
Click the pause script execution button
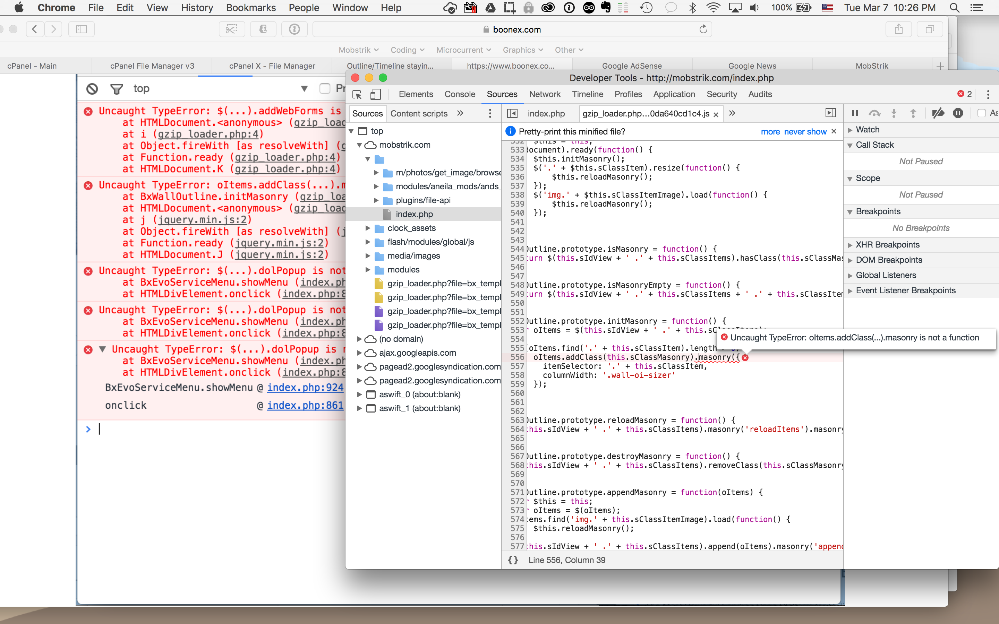coord(855,113)
